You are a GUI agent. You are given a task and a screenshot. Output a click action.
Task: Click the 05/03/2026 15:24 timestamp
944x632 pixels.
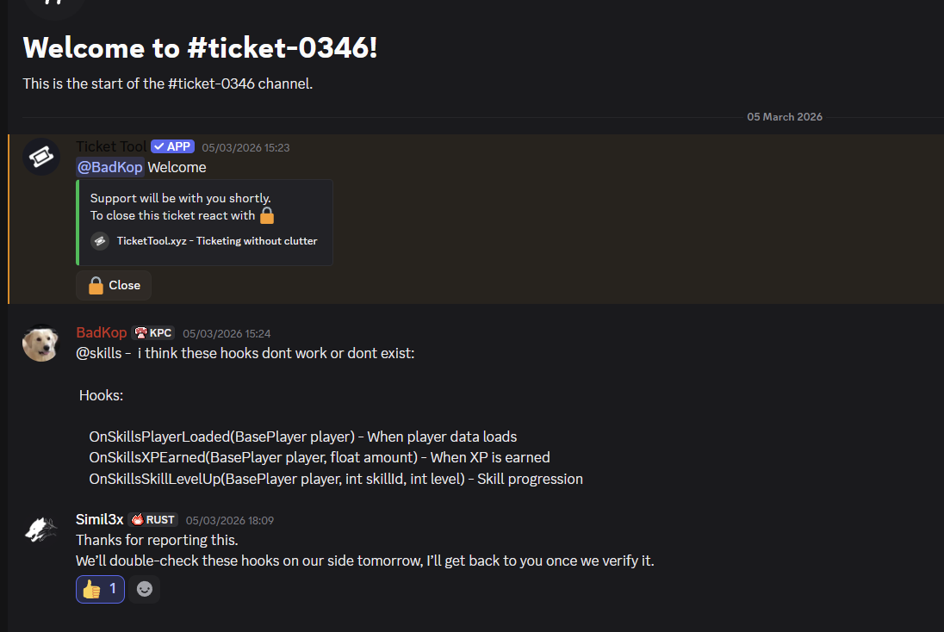pos(227,333)
